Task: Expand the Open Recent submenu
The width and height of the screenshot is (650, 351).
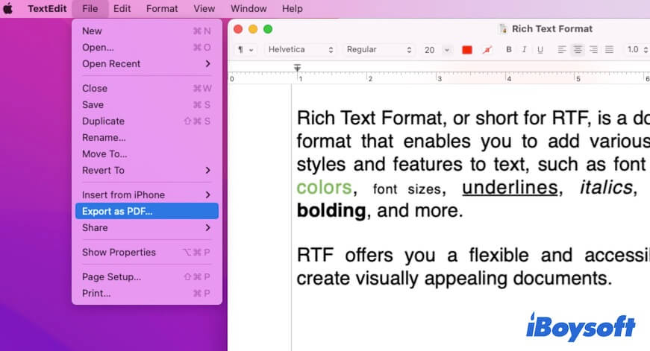Action: pos(147,64)
